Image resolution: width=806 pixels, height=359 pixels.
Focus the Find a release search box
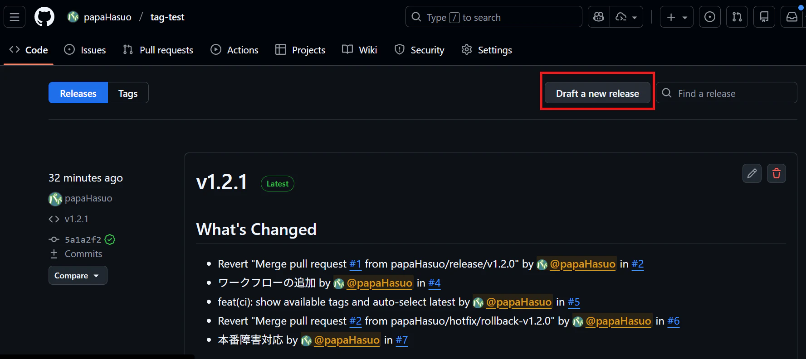(727, 93)
